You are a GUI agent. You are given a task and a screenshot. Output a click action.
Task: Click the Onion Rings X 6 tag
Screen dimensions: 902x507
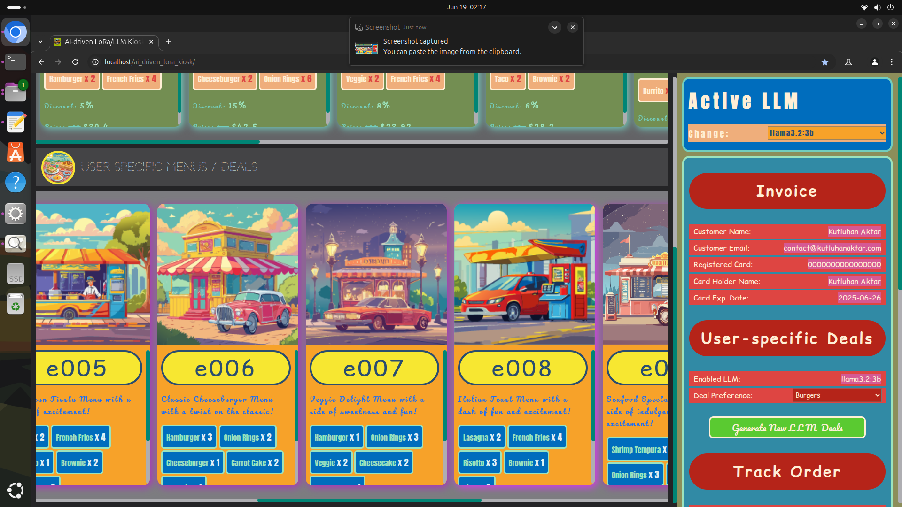[x=288, y=79]
